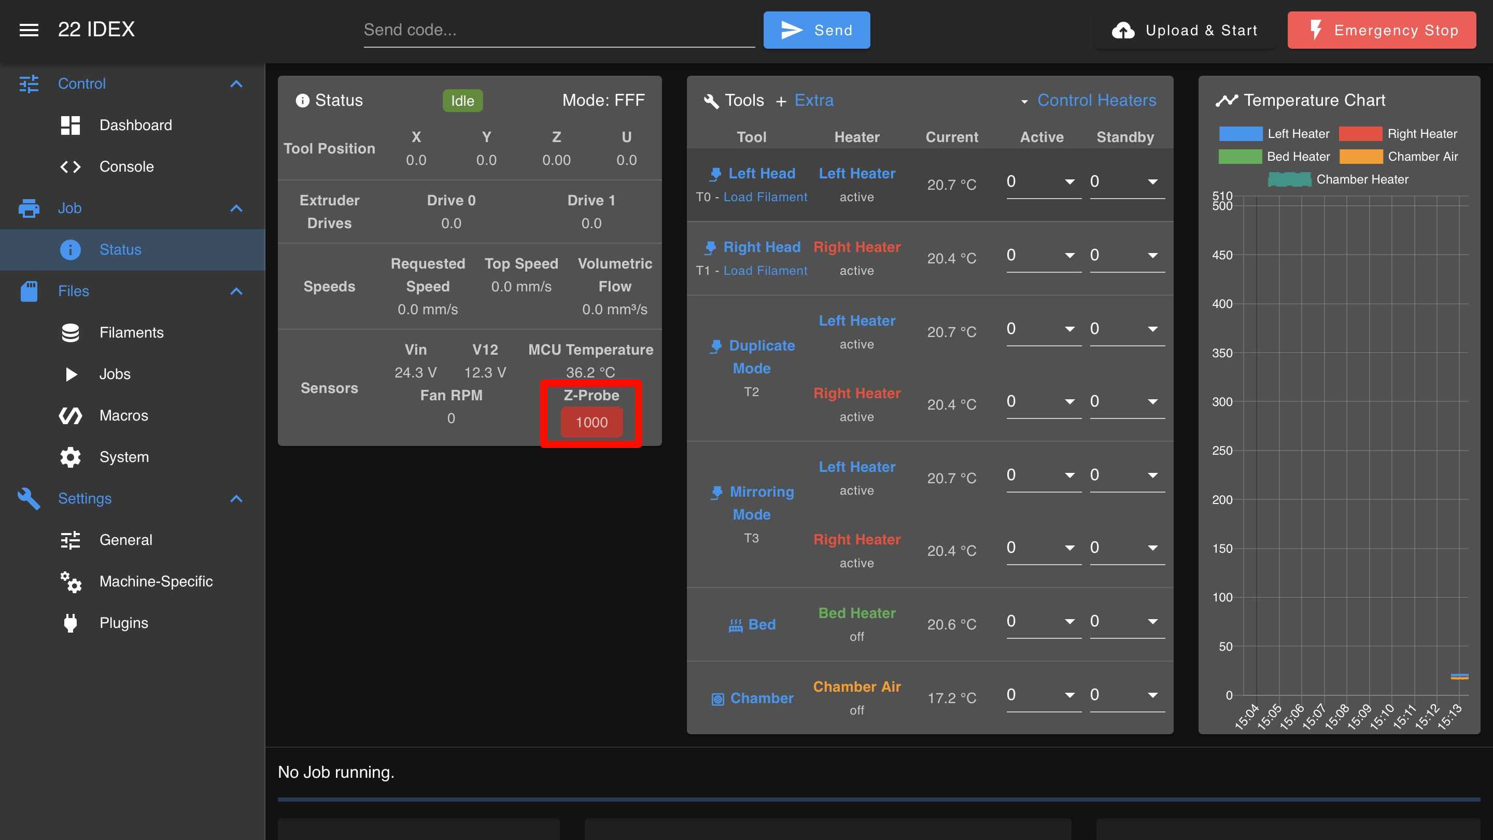Click the Temperature Chart line icon

[x=1227, y=100]
